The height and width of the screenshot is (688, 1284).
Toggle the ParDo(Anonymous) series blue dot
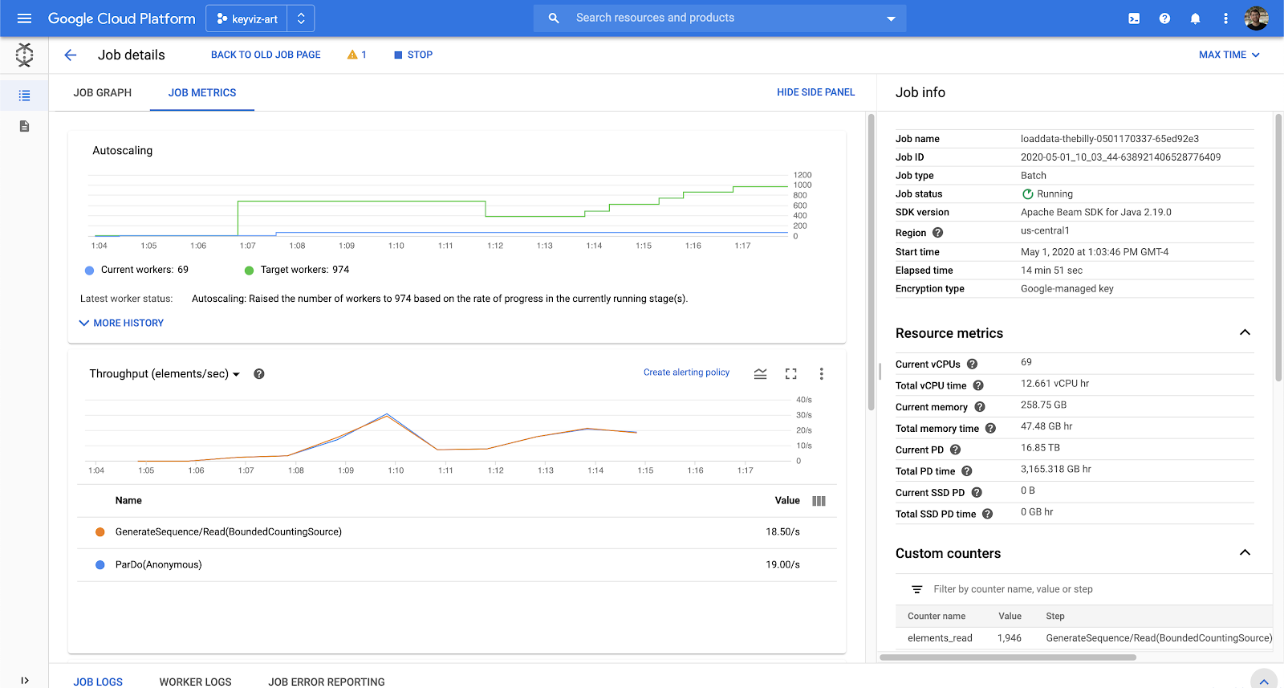point(100,564)
